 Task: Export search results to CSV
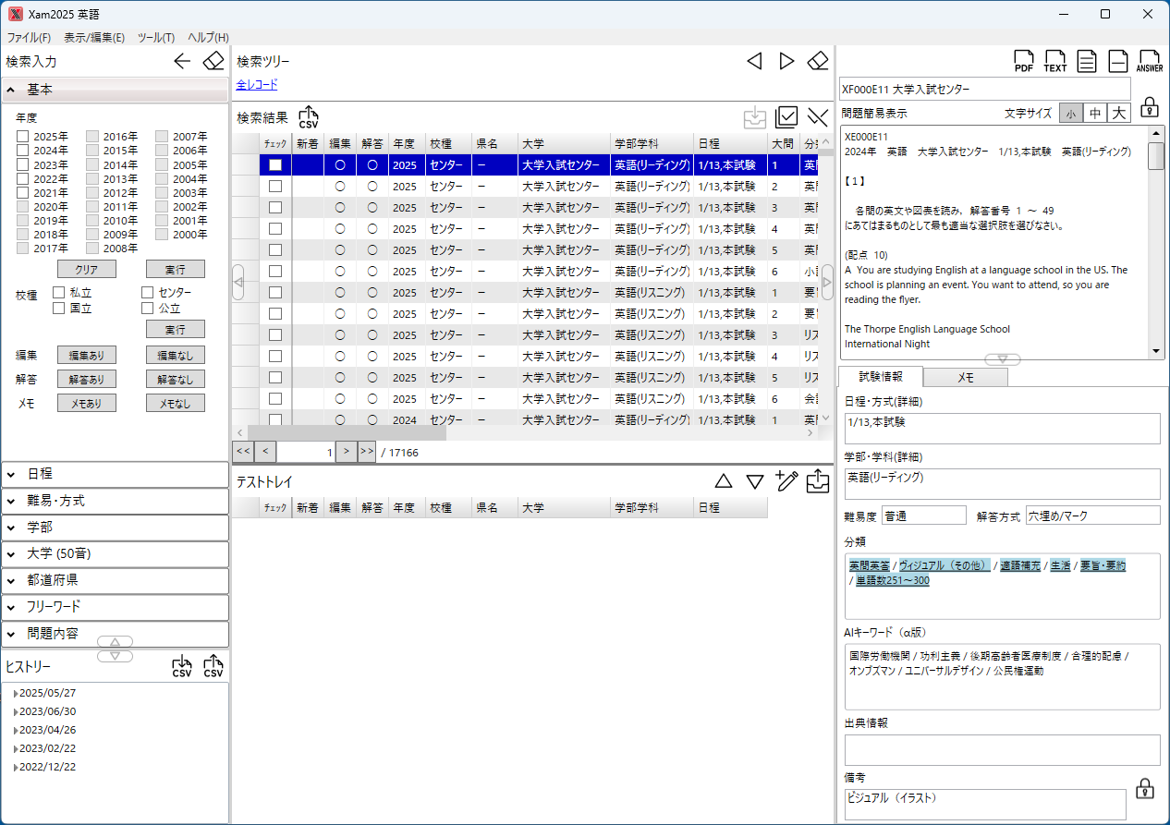tap(309, 117)
